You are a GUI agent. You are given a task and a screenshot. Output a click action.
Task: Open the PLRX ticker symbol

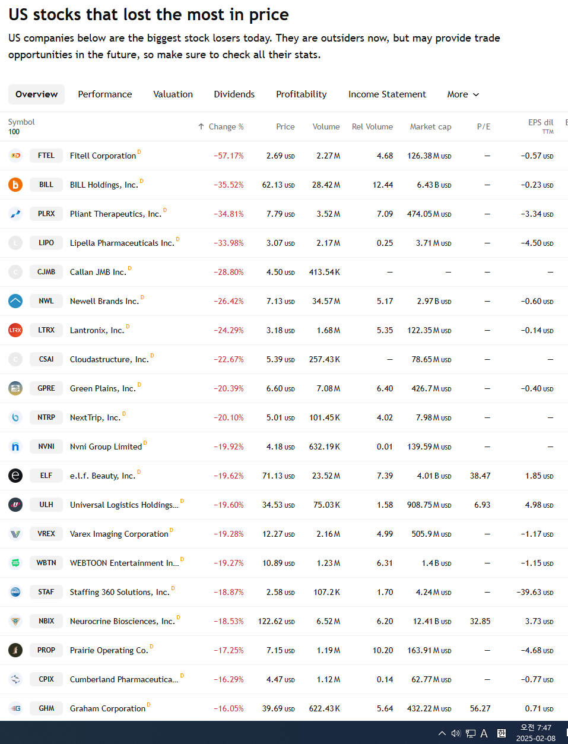(x=46, y=214)
